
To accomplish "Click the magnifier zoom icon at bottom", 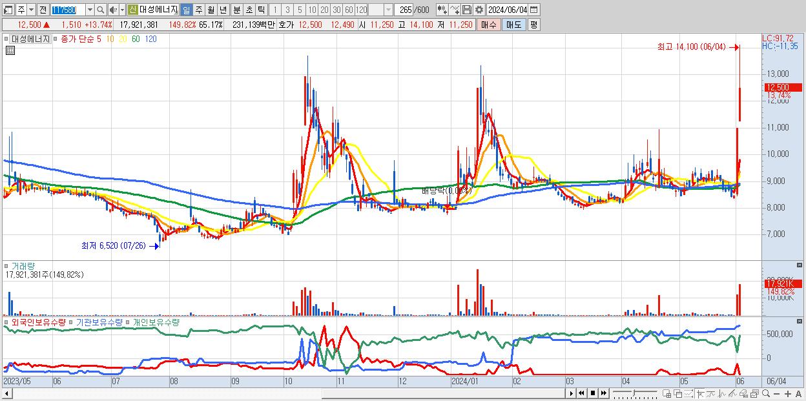I will point(766,394).
